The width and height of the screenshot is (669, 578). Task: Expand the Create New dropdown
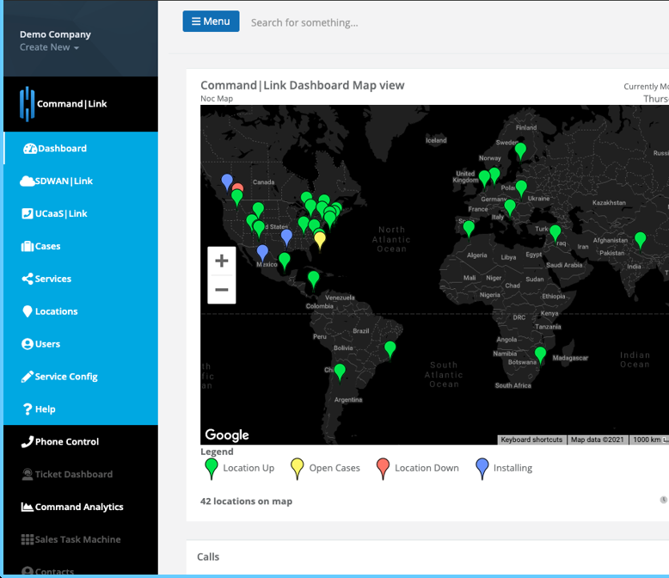(x=49, y=47)
